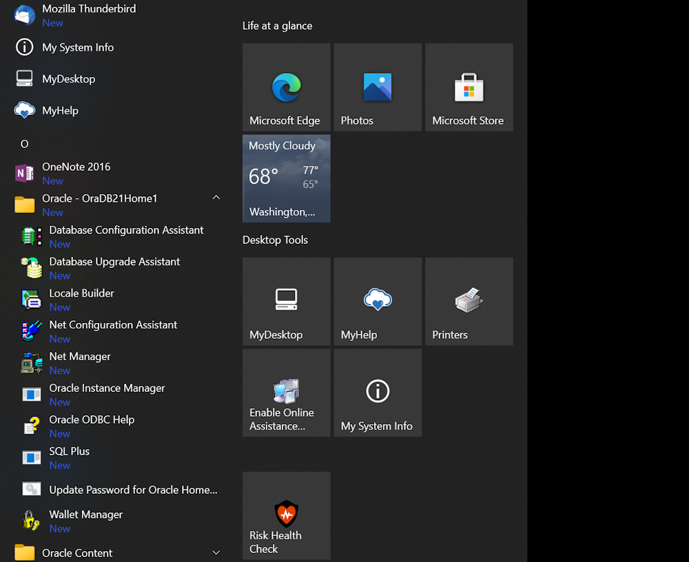Launch the Risk Health Check tile

point(286,515)
